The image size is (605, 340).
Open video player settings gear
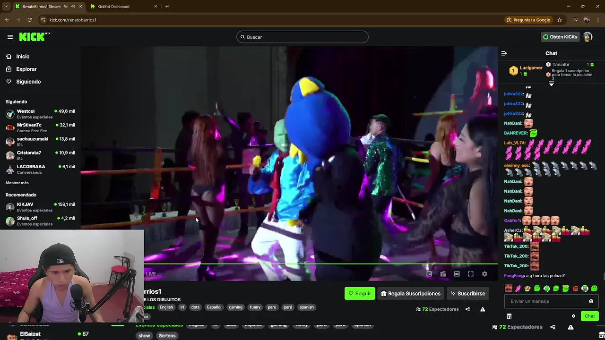[x=484, y=274]
